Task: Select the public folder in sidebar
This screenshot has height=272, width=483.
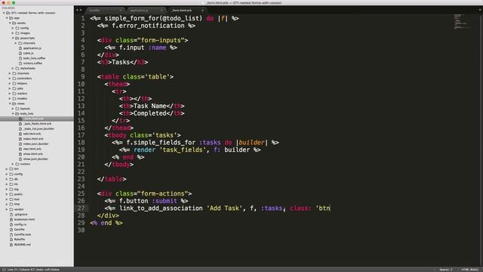Action: [18, 194]
